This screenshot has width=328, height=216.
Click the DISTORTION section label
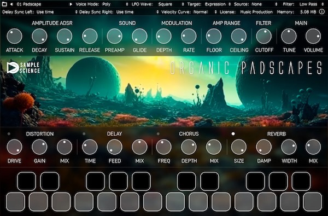[x=40, y=134]
